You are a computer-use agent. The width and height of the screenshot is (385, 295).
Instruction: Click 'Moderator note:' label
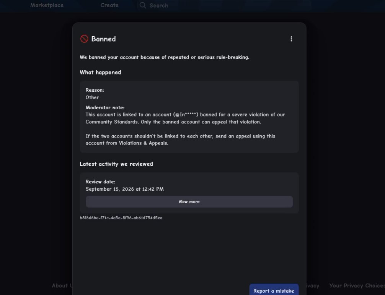pyautogui.click(x=105, y=107)
